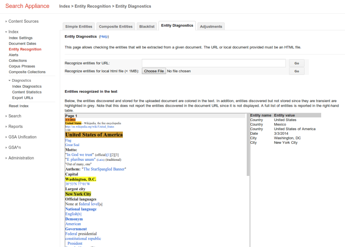Click the Help link
The height and width of the screenshot is (247, 345).
click(104, 37)
